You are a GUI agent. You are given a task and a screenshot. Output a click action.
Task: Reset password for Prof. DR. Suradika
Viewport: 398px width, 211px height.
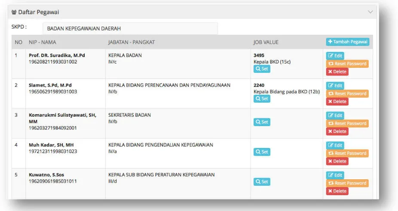click(x=347, y=63)
